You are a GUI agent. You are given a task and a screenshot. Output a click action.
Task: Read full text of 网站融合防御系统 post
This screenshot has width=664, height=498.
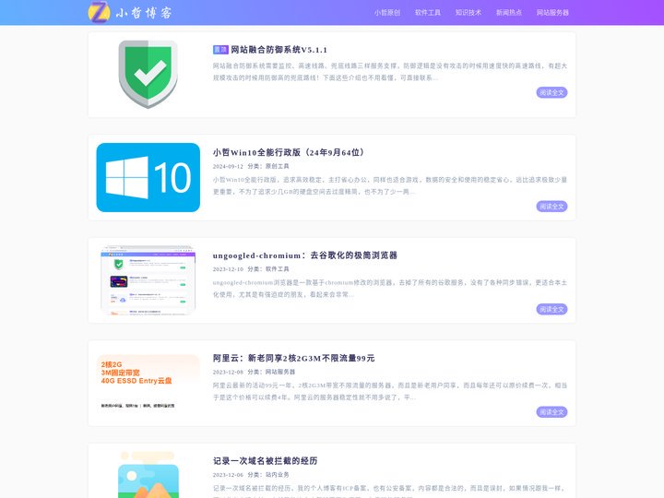point(551,92)
